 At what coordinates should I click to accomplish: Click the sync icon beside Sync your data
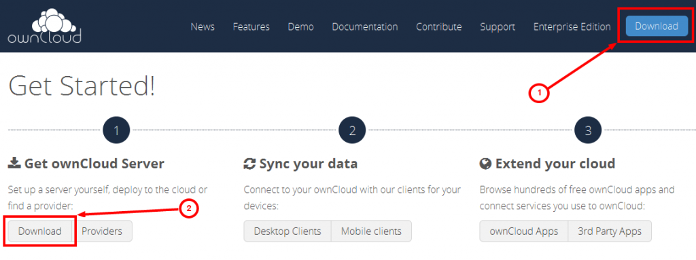(249, 164)
